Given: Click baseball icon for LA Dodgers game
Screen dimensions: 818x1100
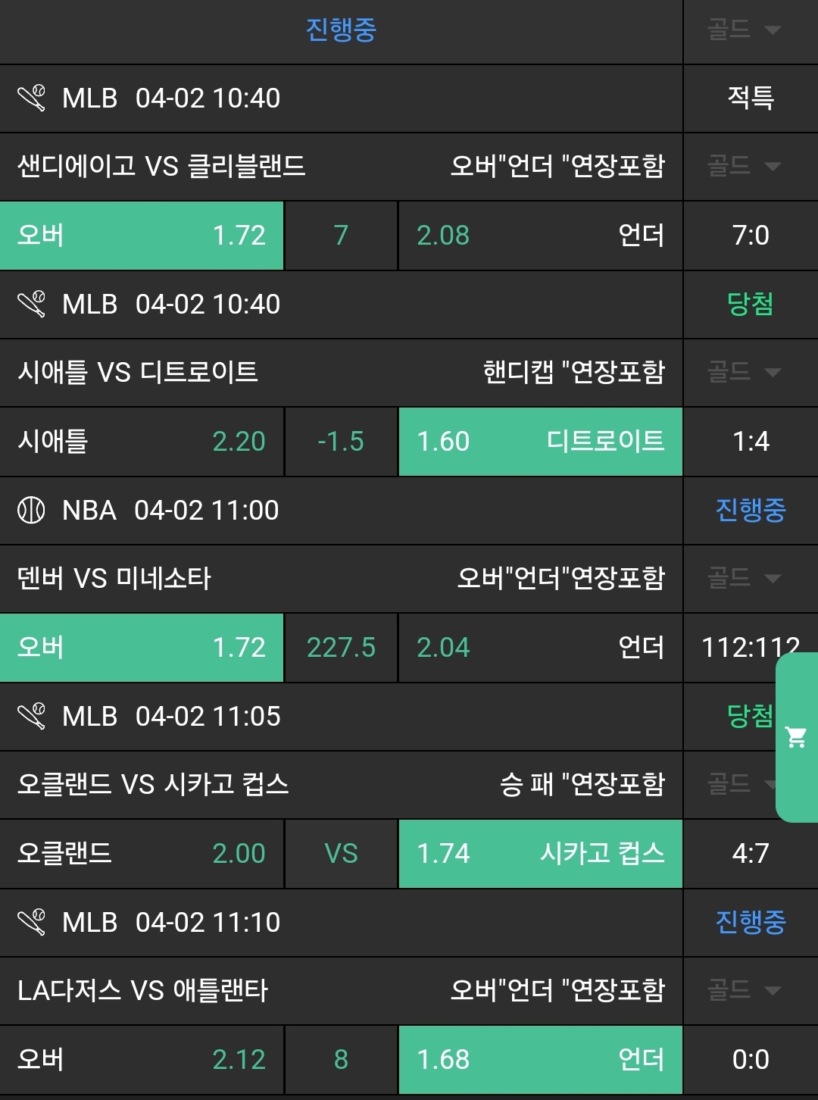Looking at the screenshot, I should pos(32,923).
